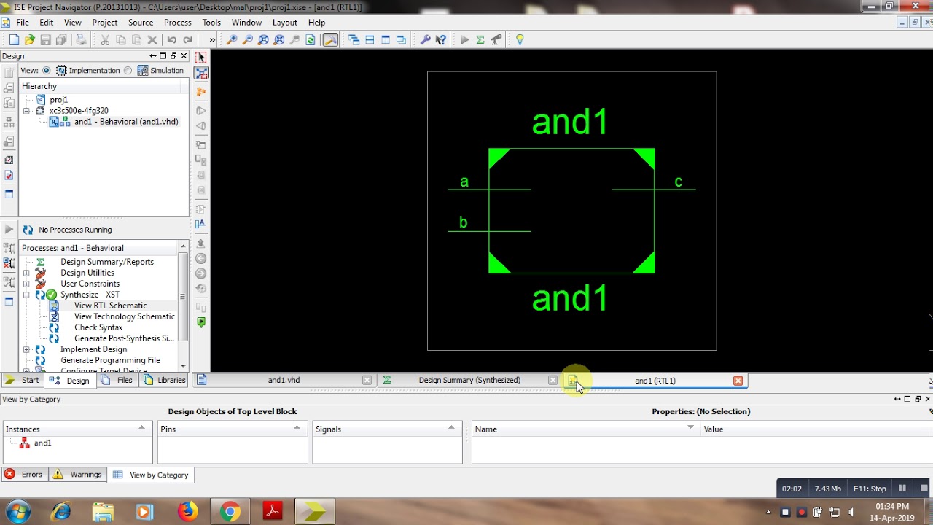The width and height of the screenshot is (933, 525).
Task: Close the and1 (RTL1) tab
Action: coord(738,381)
